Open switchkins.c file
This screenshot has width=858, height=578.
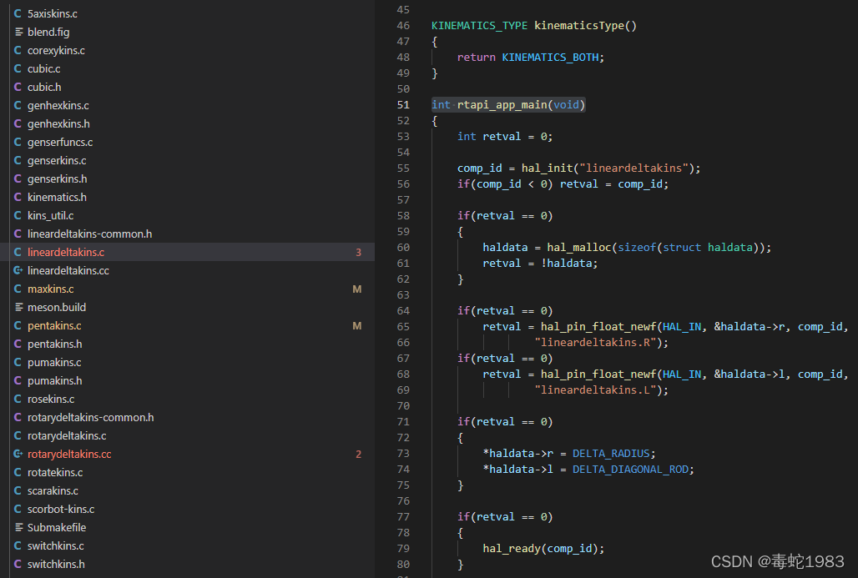[56, 545]
